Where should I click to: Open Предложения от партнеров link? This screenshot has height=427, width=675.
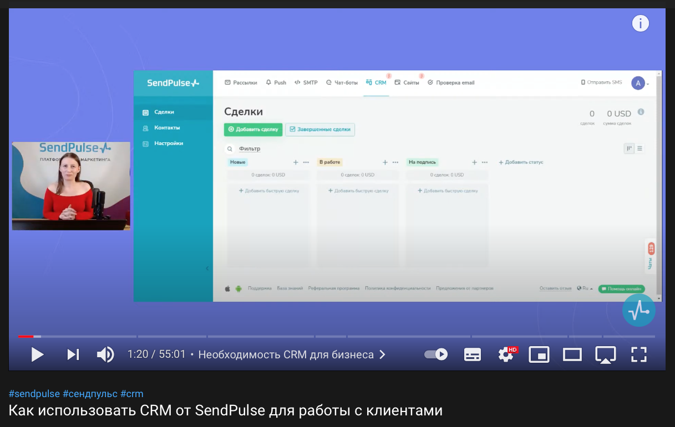coord(465,289)
